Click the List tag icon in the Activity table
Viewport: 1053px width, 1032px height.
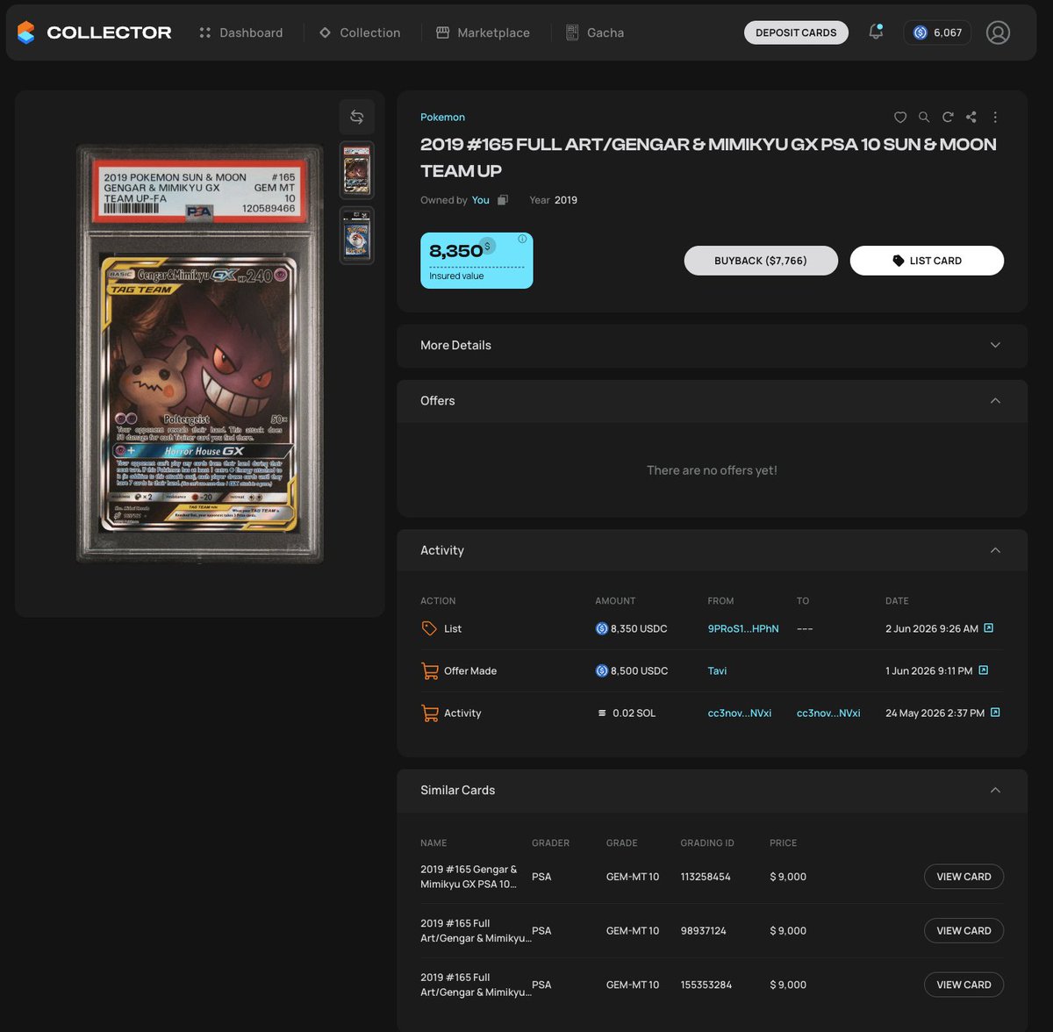(429, 628)
